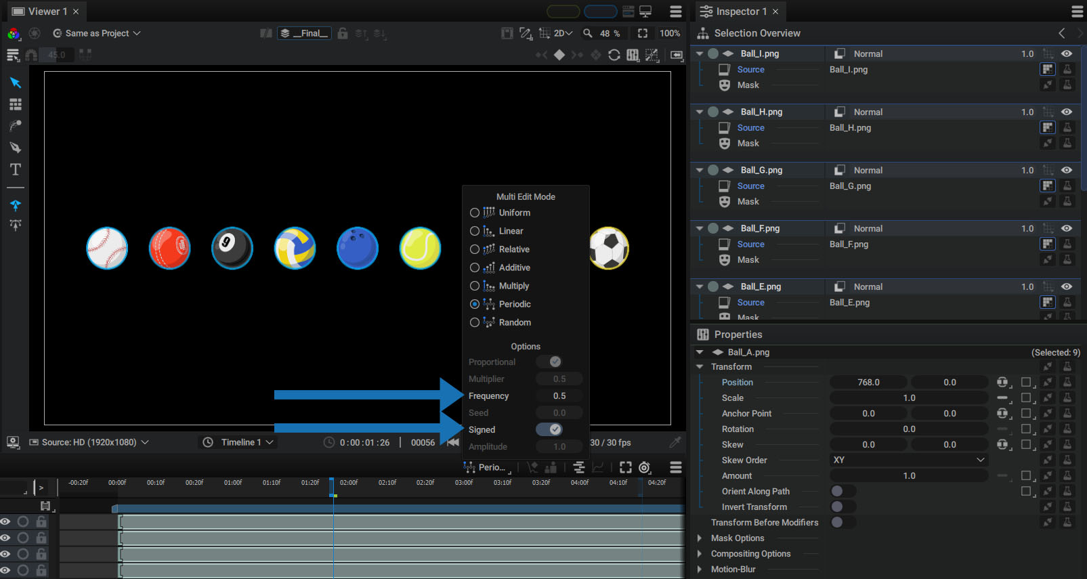Toggle Orient Along Path switch

pos(843,491)
